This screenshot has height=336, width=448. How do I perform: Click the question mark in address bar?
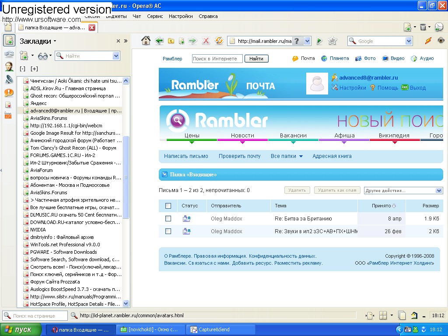[x=297, y=41]
